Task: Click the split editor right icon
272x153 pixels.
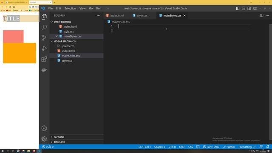Action: [x=262, y=15]
